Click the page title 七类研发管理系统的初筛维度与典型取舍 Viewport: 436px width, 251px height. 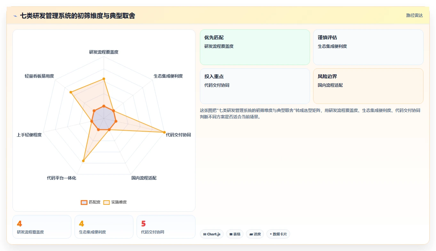click(77, 16)
